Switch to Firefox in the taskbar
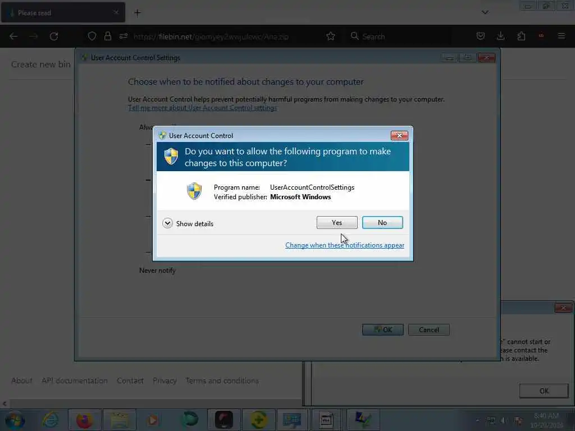The image size is (575, 431). coord(84,420)
